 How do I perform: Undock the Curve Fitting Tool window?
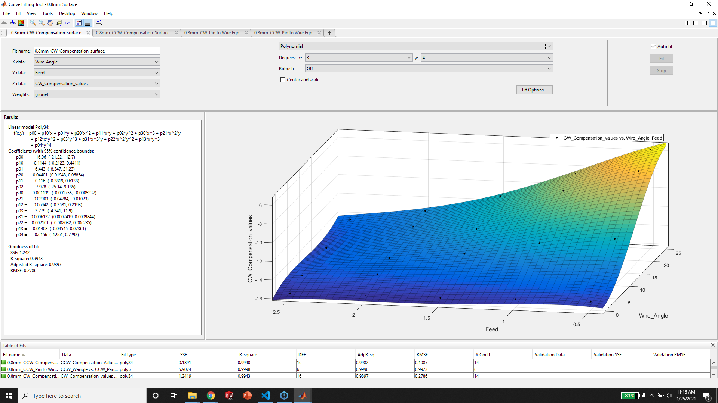[708, 13]
